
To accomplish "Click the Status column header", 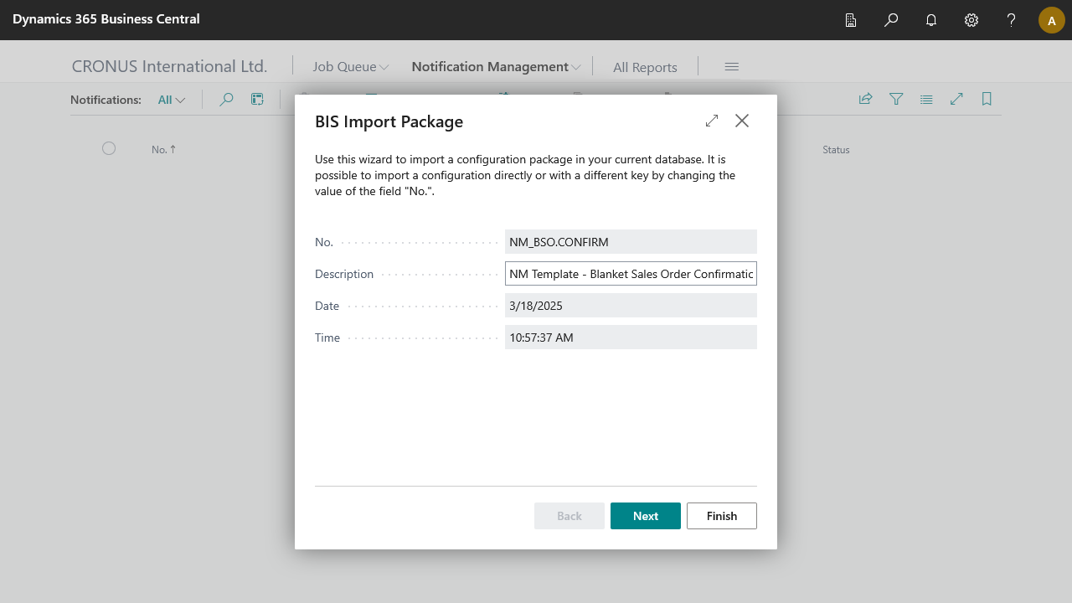I will click(836, 150).
